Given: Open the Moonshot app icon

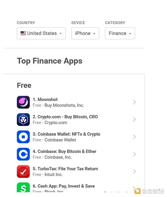Looking at the screenshot, I should click(x=23, y=102).
